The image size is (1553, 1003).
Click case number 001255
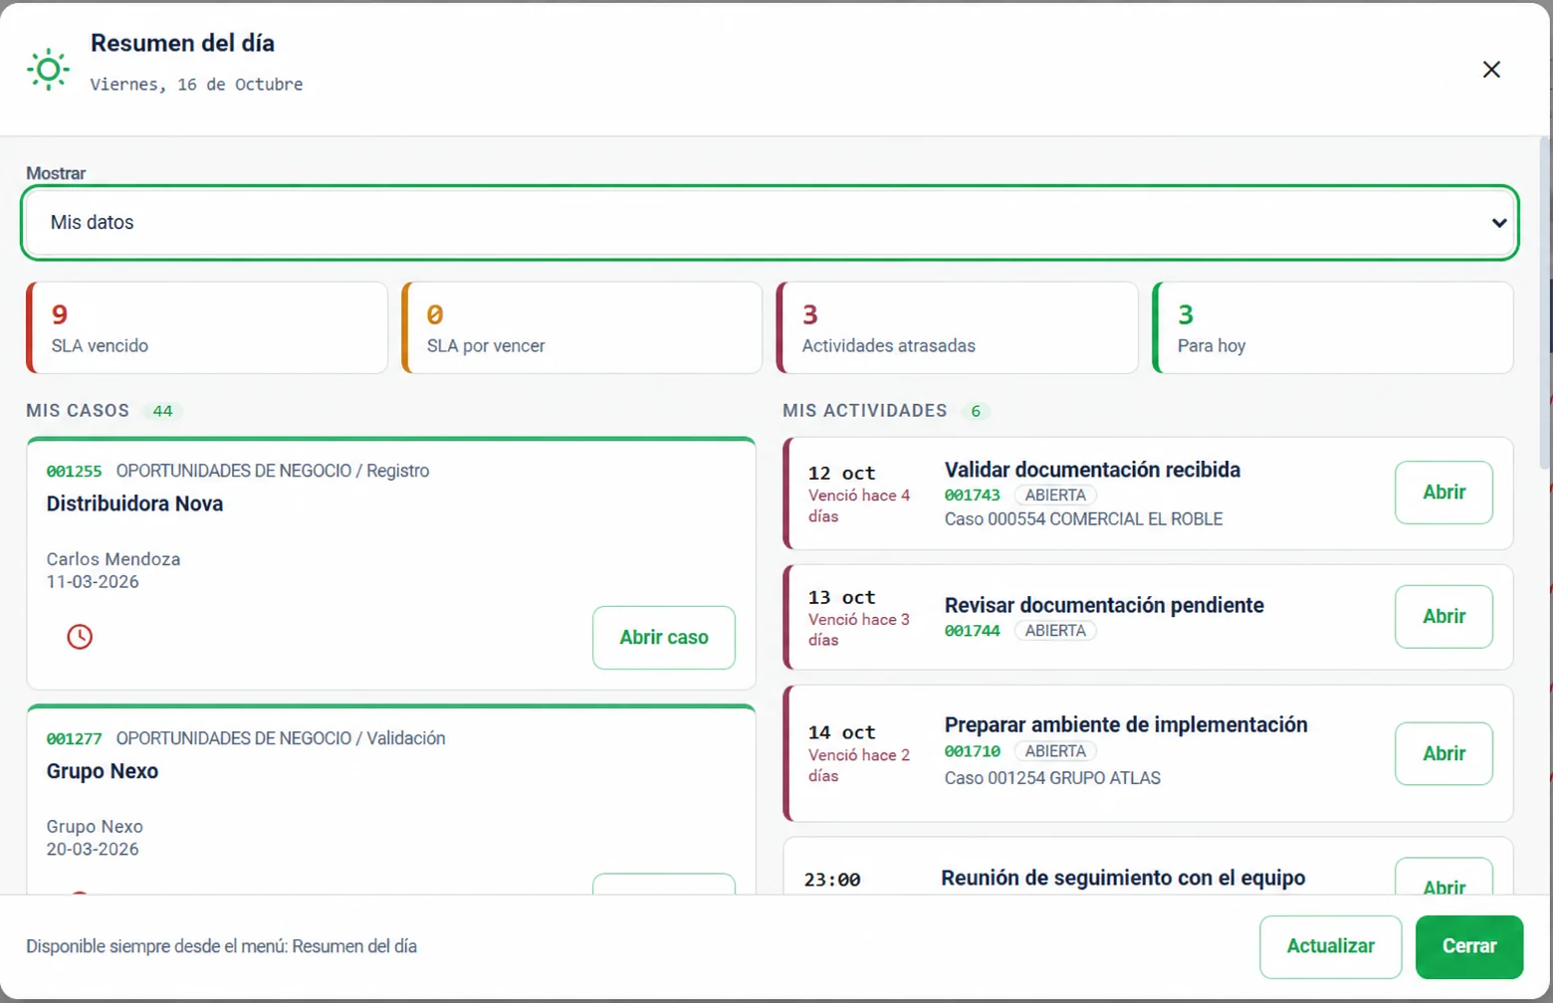pyautogui.click(x=75, y=471)
